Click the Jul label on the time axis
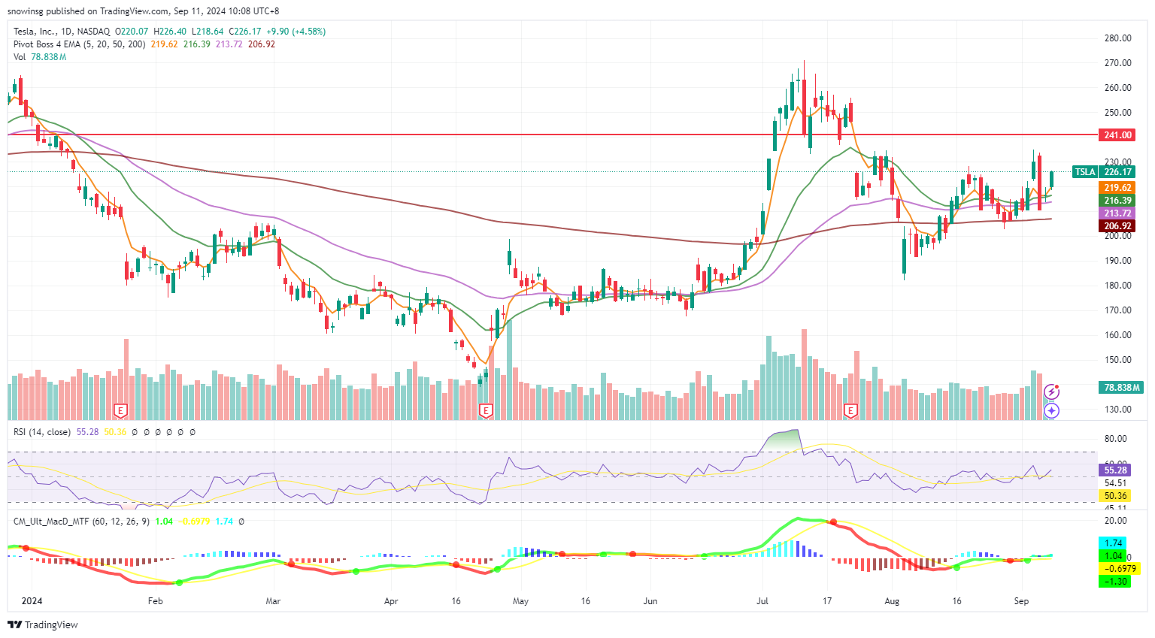 pyautogui.click(x=762, y=601)
